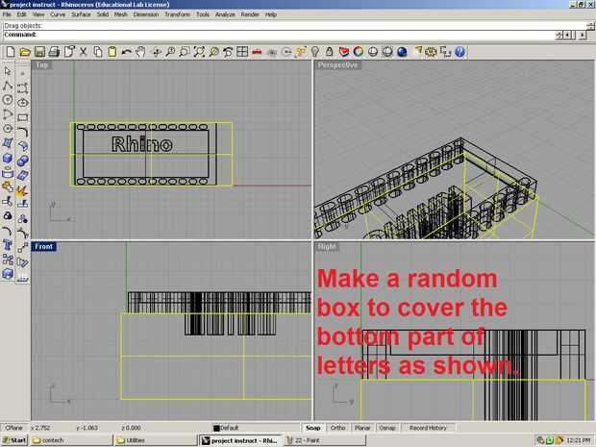Click the red car Shade icon
Viewport: 596px width, 447px height.
pos(257,52)
